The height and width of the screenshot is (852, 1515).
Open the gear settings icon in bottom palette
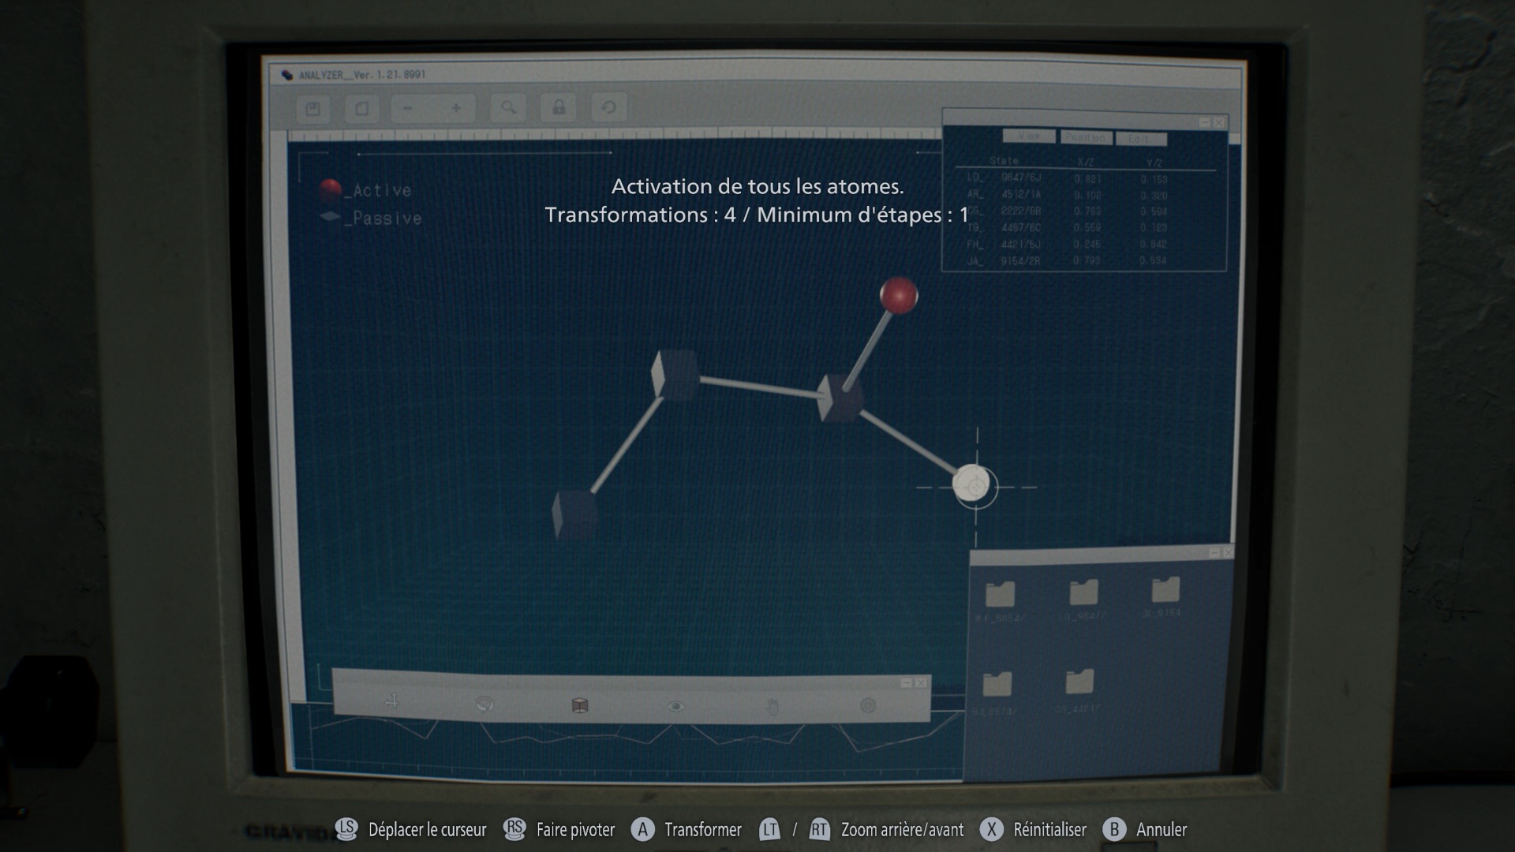(x=867, y=705)
